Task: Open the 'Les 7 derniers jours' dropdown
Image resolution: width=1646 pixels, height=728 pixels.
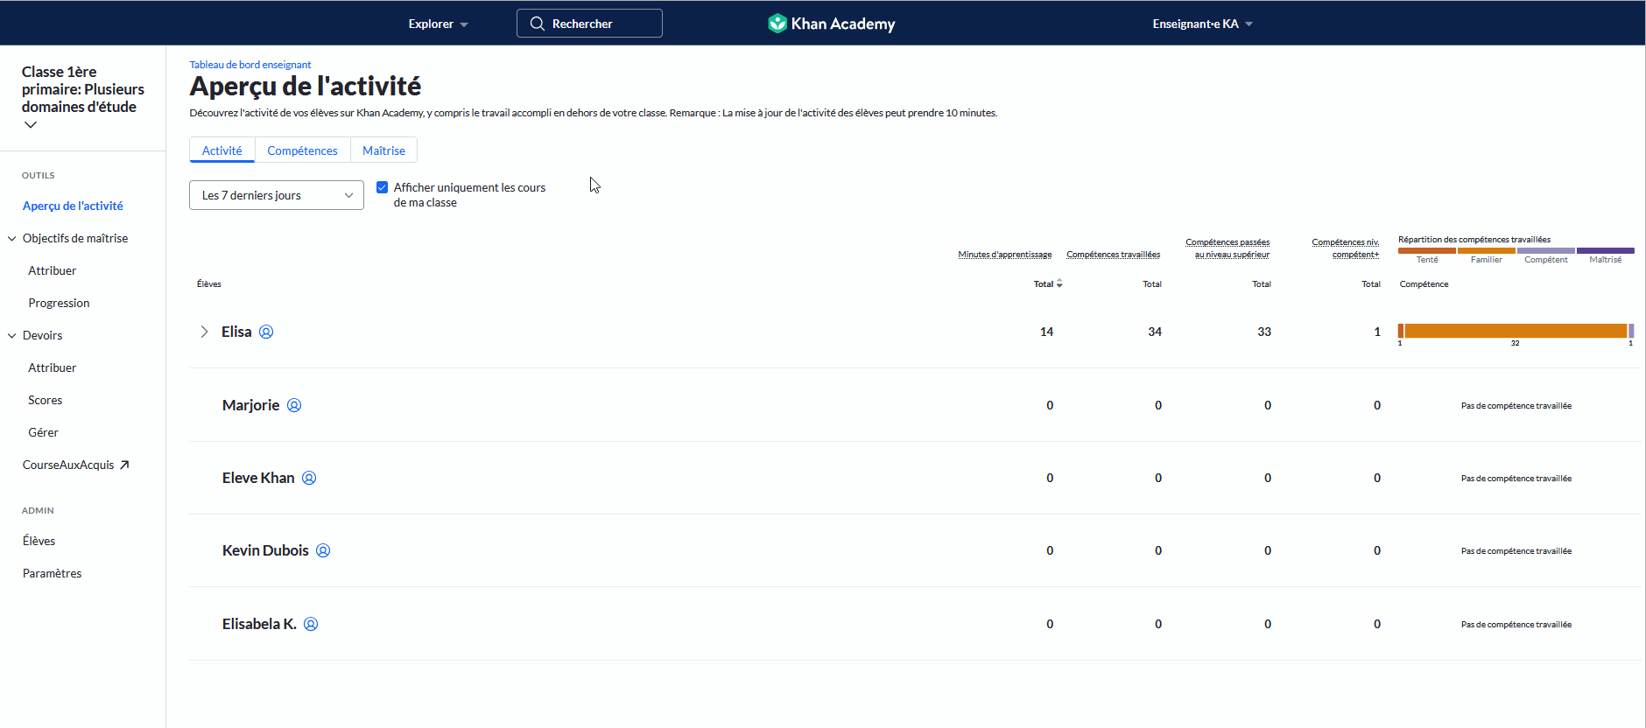Action: coord(277,195)
